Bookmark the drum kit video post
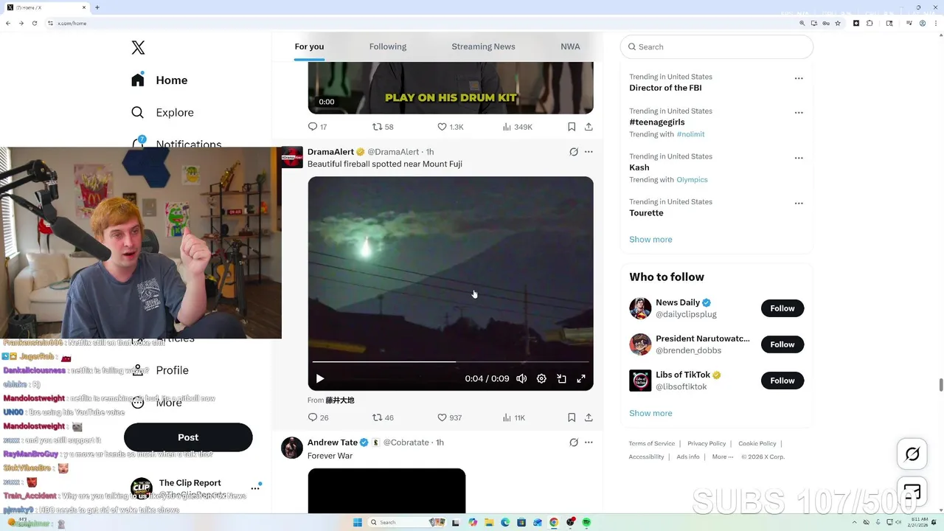Viewport: 944px width, 531px height. (x=572, y=127)
